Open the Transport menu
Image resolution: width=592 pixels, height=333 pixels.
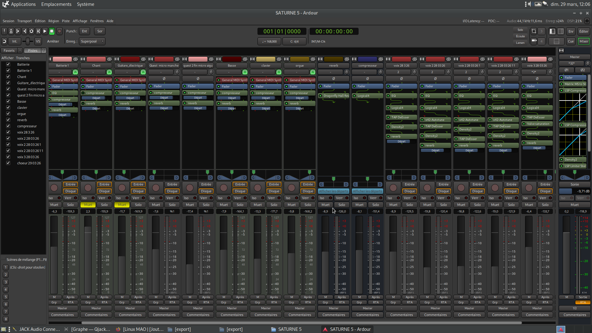[24, 21]
